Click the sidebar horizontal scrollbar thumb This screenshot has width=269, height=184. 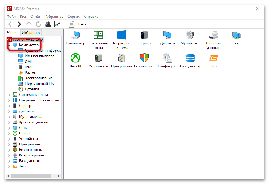[x=31, y=176]
